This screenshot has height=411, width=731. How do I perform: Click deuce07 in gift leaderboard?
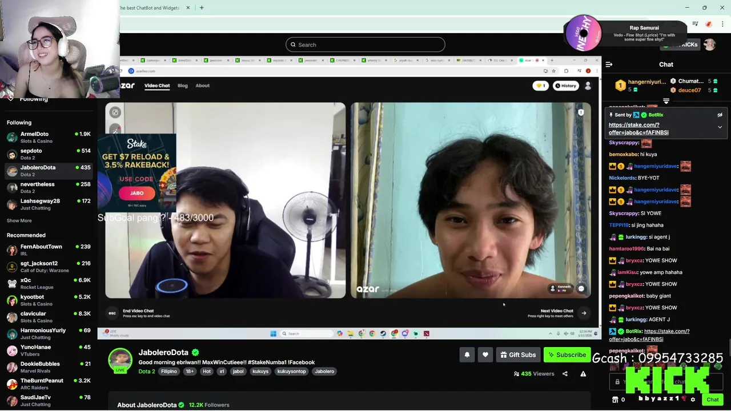coord(693,90)
